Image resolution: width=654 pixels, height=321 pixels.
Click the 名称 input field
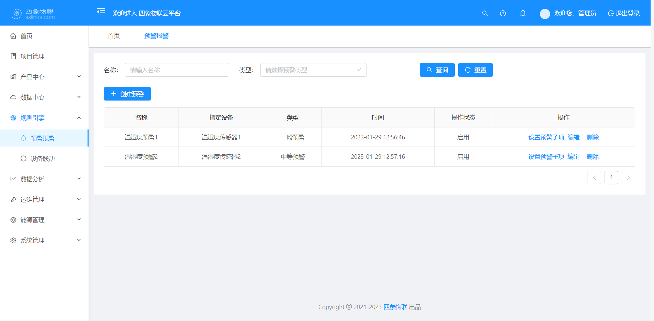coord(176,70)
